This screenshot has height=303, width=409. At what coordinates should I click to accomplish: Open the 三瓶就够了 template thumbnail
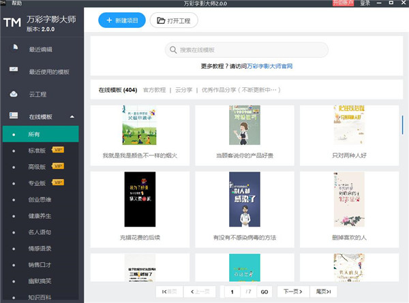click(x=140, y=268)
